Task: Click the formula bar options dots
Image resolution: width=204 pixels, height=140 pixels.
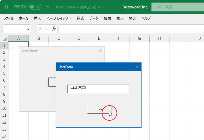Action: pyautogui.click(x=34, y=29)
